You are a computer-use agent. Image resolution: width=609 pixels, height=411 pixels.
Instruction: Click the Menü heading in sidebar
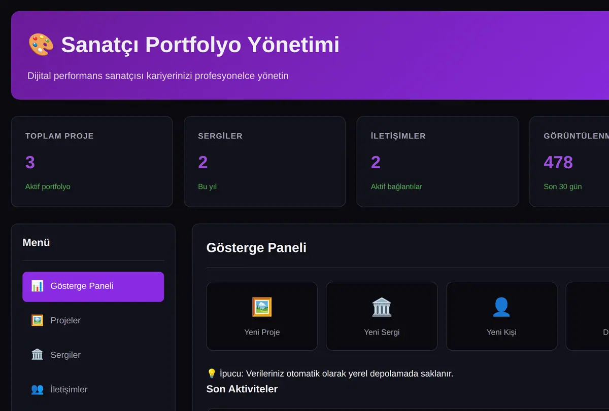pos(36,243)
